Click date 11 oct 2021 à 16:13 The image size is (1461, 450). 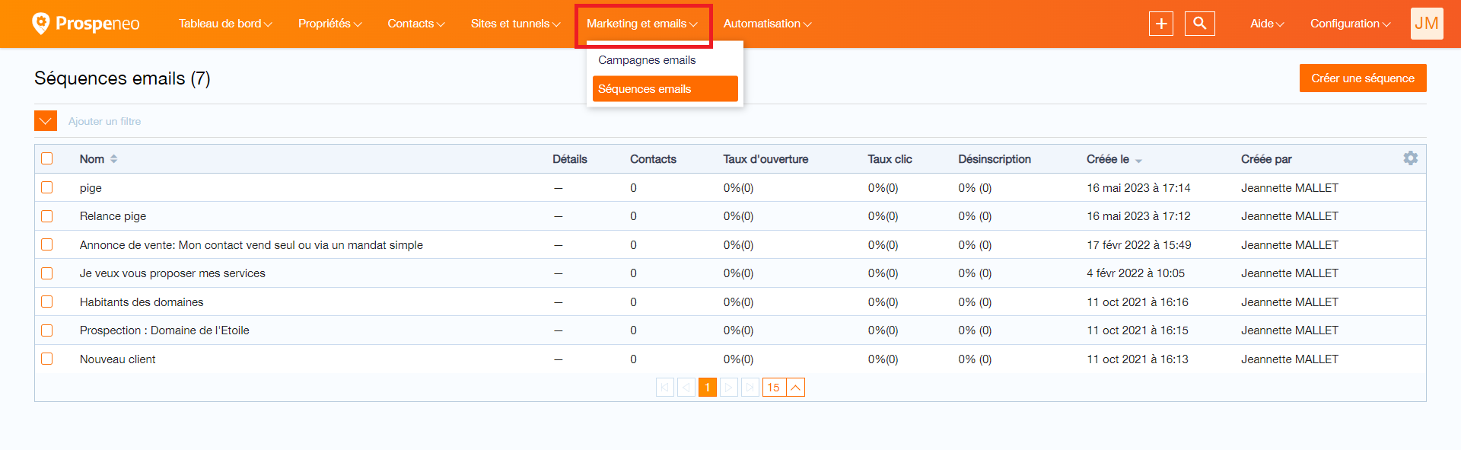[1138, 359]
